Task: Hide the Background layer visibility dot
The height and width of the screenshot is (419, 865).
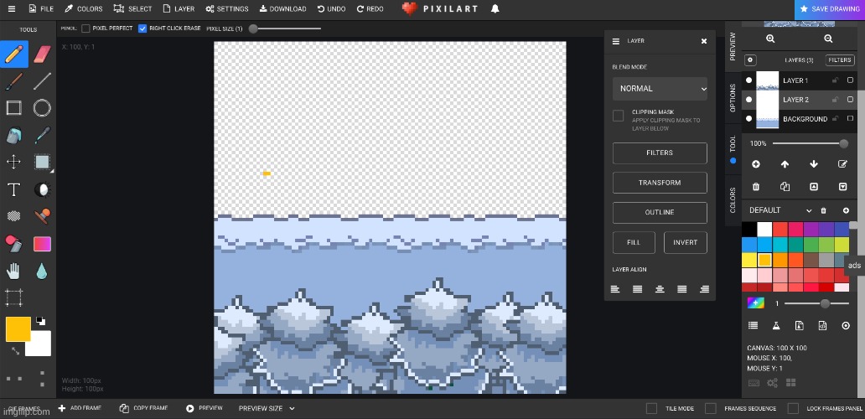Action: [x=748, y=118]
